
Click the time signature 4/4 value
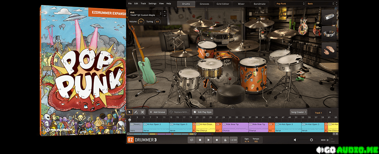pos(246,141)
